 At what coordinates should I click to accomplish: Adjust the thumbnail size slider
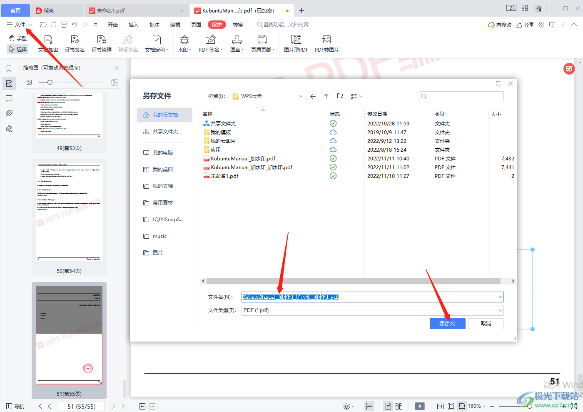tap(50, 82)
